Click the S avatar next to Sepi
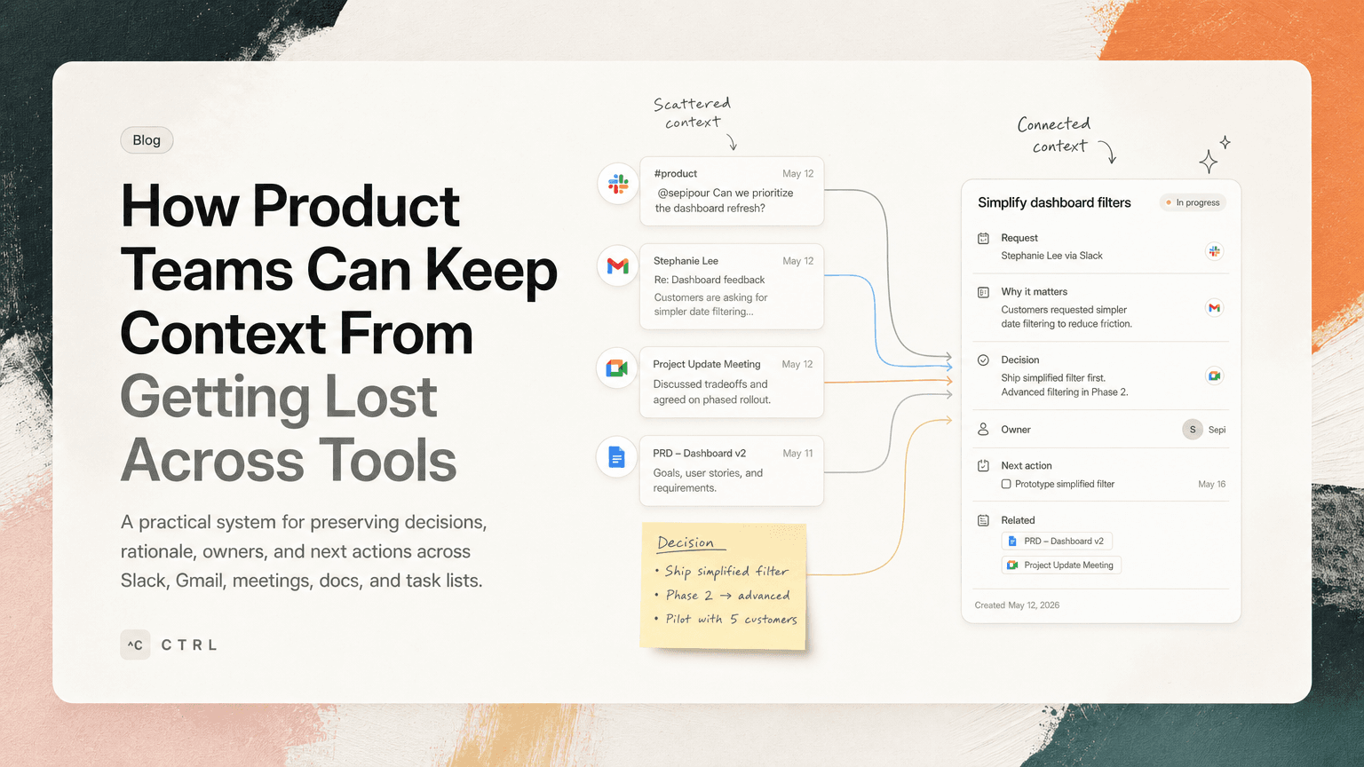The width and height of the screenshot is (1364, 767). [x=1193, y=430]
